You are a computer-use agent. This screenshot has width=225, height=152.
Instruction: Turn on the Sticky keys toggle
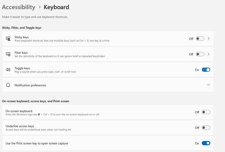200,39
